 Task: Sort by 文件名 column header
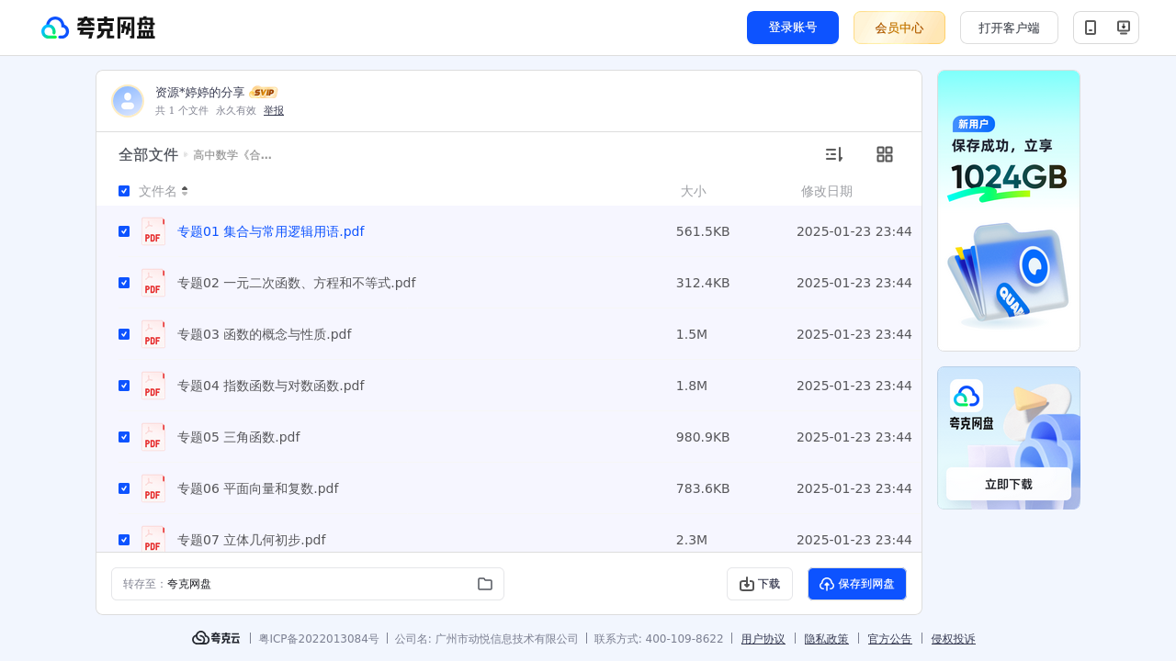164,191
